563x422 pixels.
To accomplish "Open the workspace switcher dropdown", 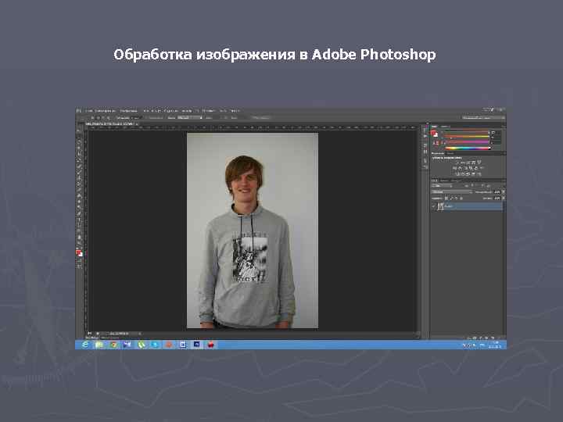I will pyautogui.click(x=484, y=118).
